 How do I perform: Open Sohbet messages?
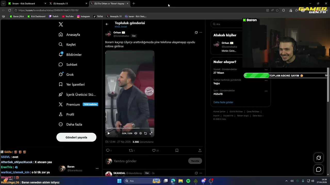click(68, 64)
